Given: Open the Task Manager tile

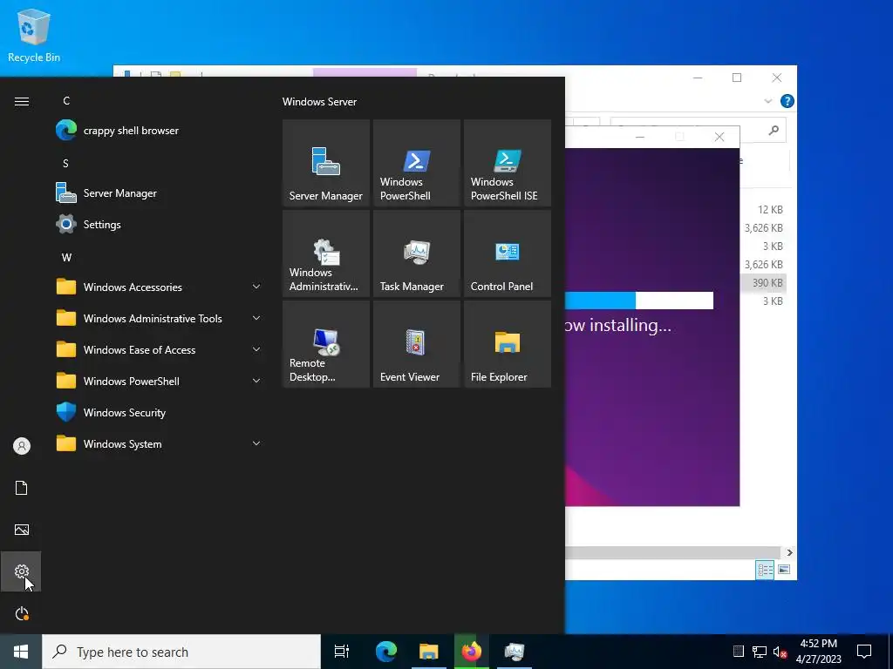Looking at the screenshot, I should point(416,253).
